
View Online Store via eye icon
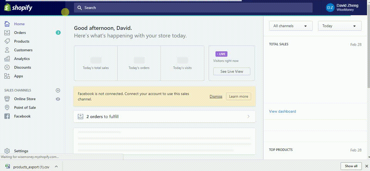58,99
